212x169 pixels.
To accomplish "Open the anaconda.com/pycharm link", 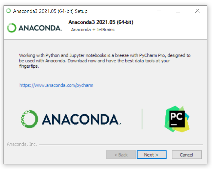I will tap(56, 85).
